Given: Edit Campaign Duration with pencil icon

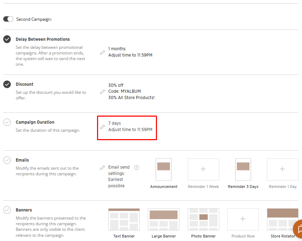Looking at the screenshot, I should (102, 126).
